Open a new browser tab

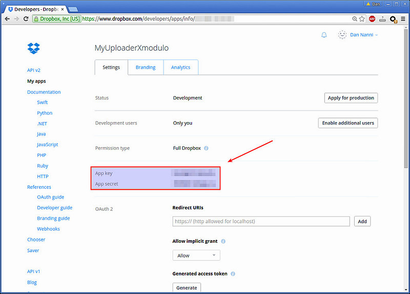[73, 9]
